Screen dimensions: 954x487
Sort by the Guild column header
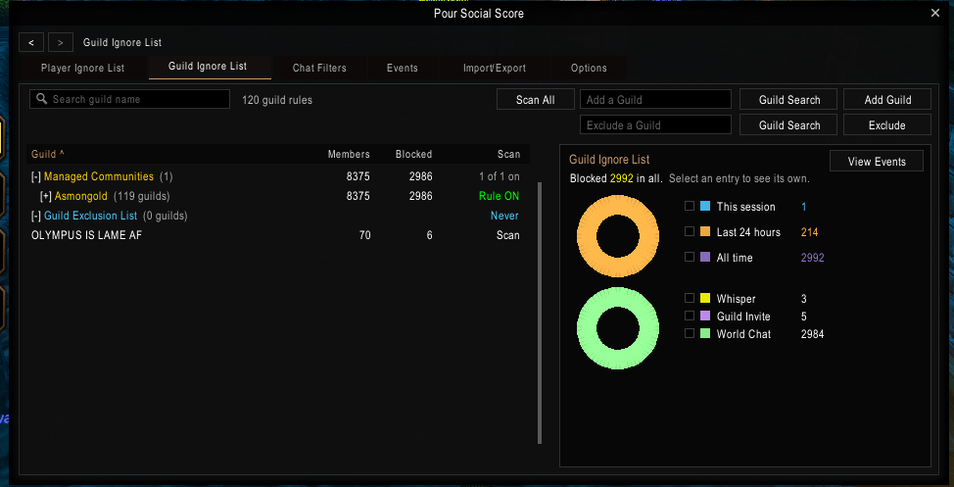tap(47, 154)
